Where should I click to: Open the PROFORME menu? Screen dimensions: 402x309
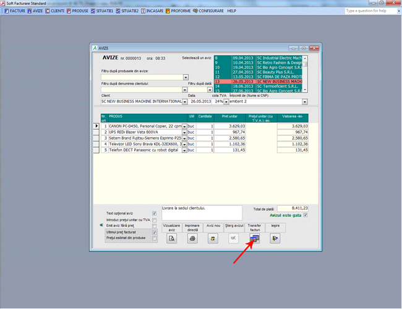[178, 11]
